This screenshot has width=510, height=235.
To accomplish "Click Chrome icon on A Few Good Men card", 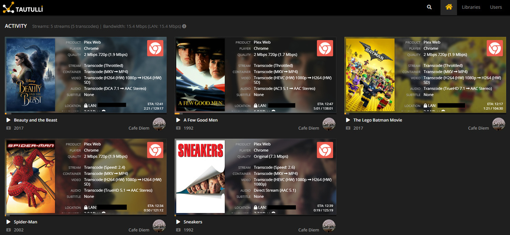I will point(325,48).
